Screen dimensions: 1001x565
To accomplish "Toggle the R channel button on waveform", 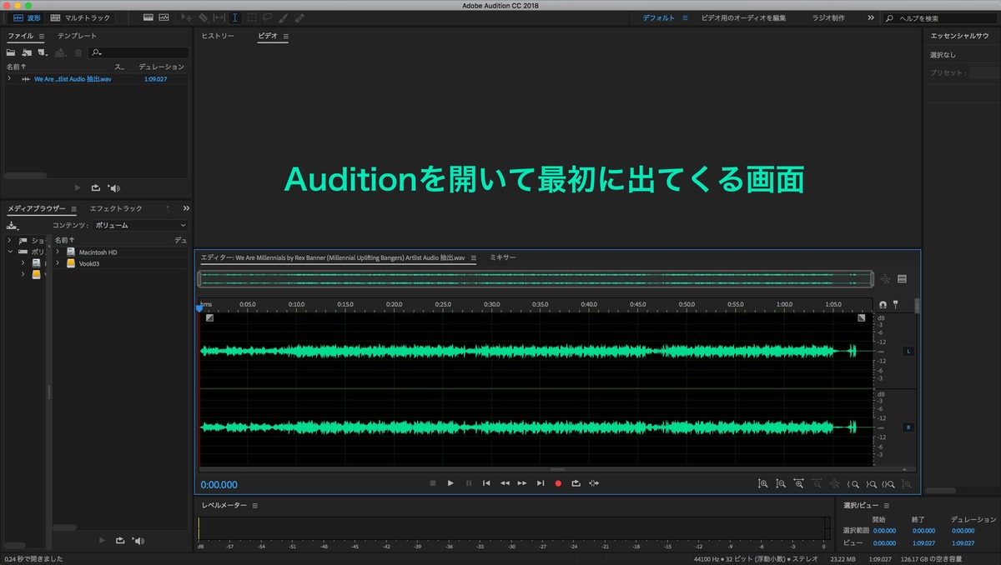I will click(x=908, y=427).
